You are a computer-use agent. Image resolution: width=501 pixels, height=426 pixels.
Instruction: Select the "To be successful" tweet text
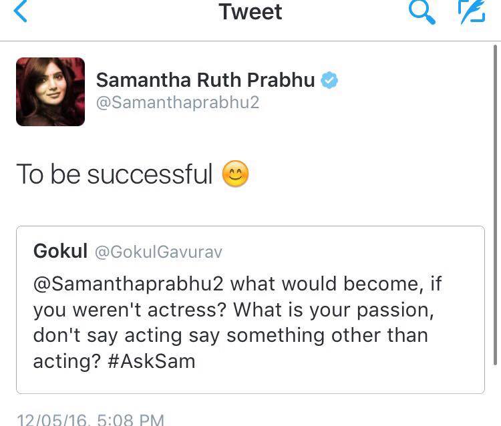pyautogui.click(x=114, y=174)
